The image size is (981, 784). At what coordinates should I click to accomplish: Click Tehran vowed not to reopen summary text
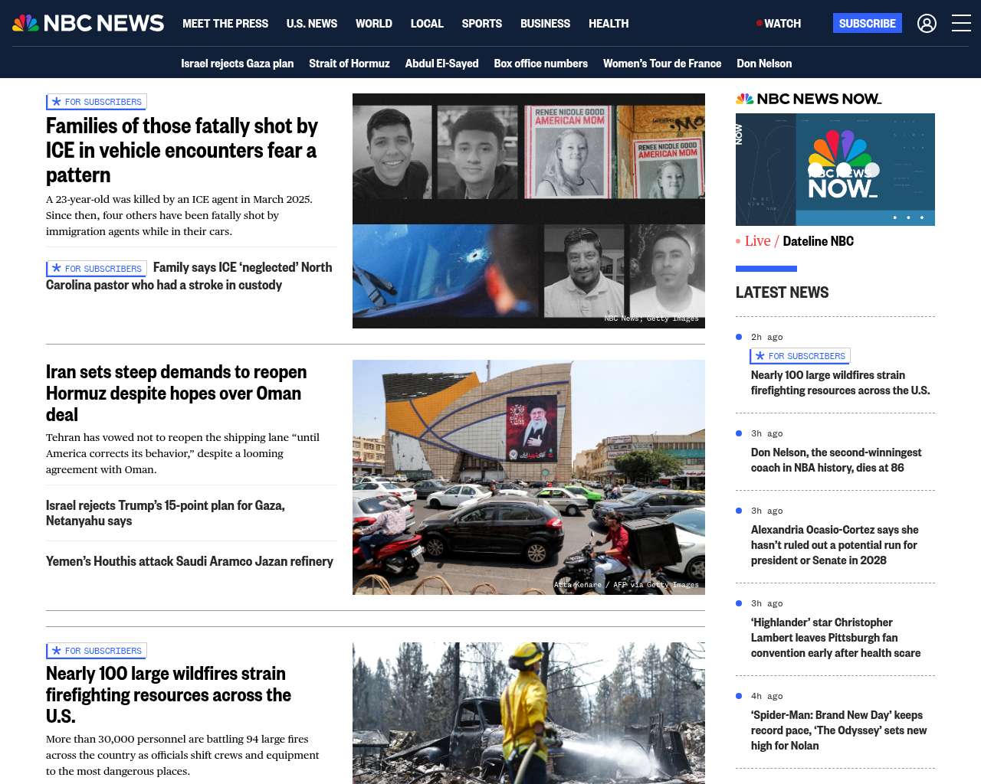point(182,453)
